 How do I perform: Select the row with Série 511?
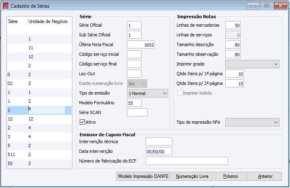pyautogui.click(x=39, y=154)
